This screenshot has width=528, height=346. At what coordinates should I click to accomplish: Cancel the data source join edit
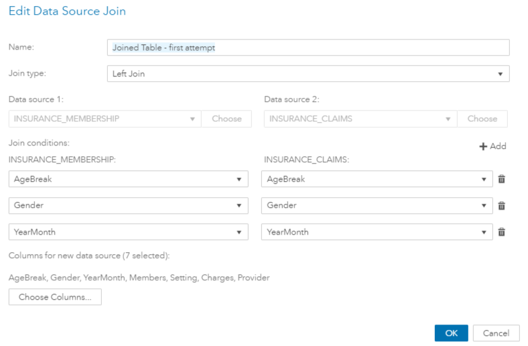[496, 333]
